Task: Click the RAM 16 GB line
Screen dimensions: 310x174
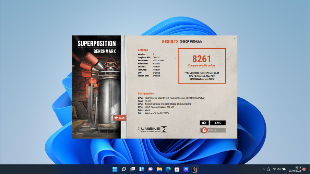Action: (144, 101)
